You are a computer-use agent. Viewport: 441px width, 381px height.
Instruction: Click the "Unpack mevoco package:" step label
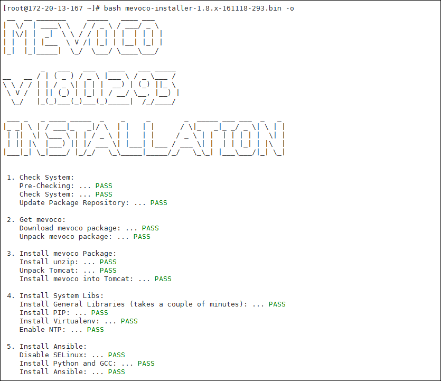[66, 236]
